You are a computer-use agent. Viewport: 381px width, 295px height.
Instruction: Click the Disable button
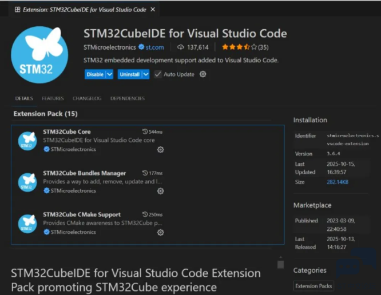tap(95, 74)
